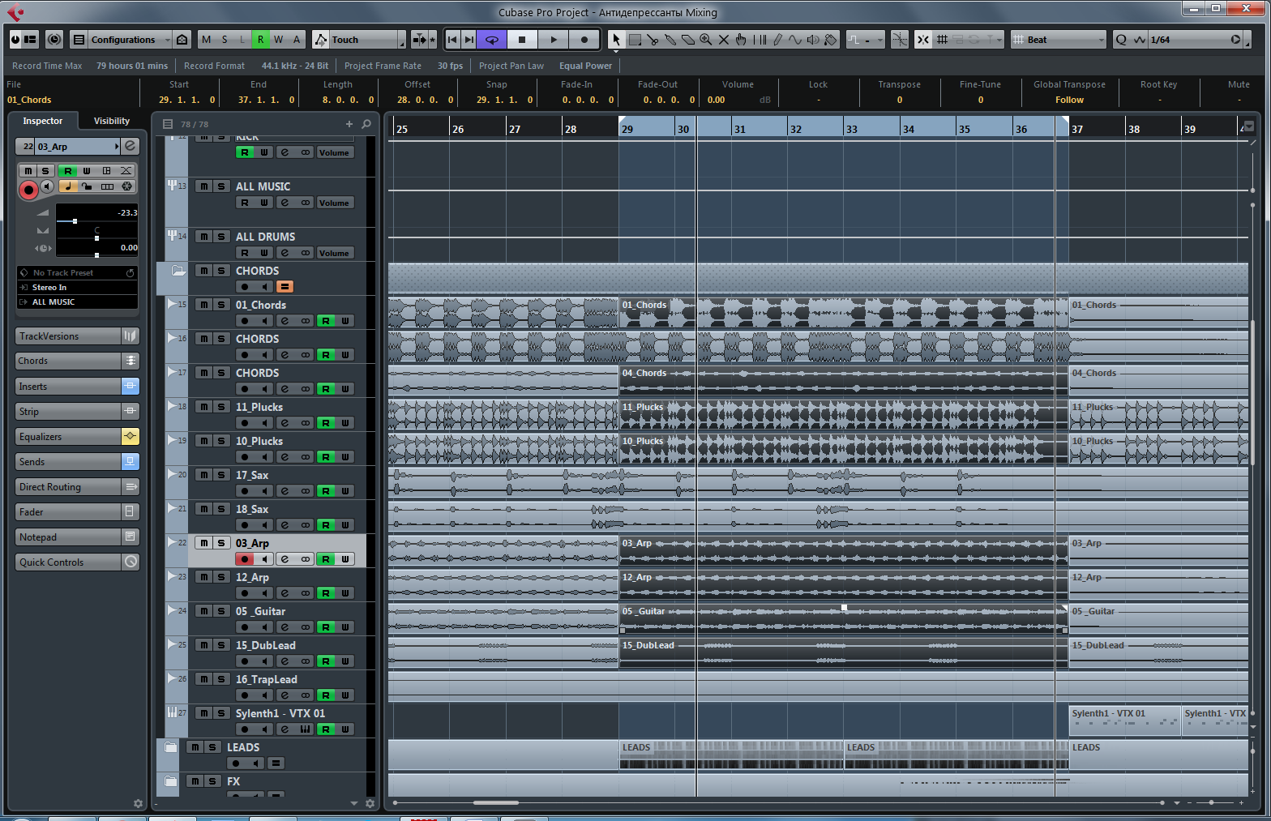Expand the LEADS folder track
Screen dimensions: 1271x821
point(170,747)
